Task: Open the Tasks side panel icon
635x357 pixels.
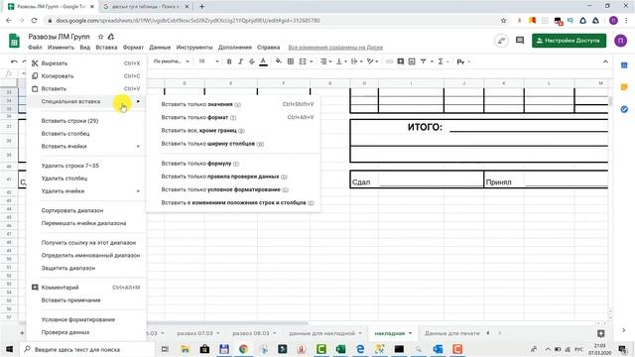Action: tap(624, 109)
